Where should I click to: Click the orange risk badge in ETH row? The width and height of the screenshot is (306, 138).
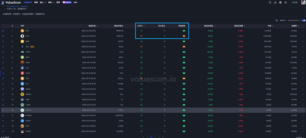pyautogui.click(x=184, y=36)
